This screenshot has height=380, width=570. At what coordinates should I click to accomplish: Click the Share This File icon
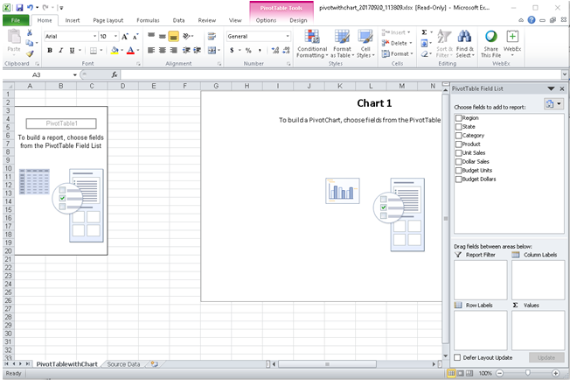(x=490, y=44)
